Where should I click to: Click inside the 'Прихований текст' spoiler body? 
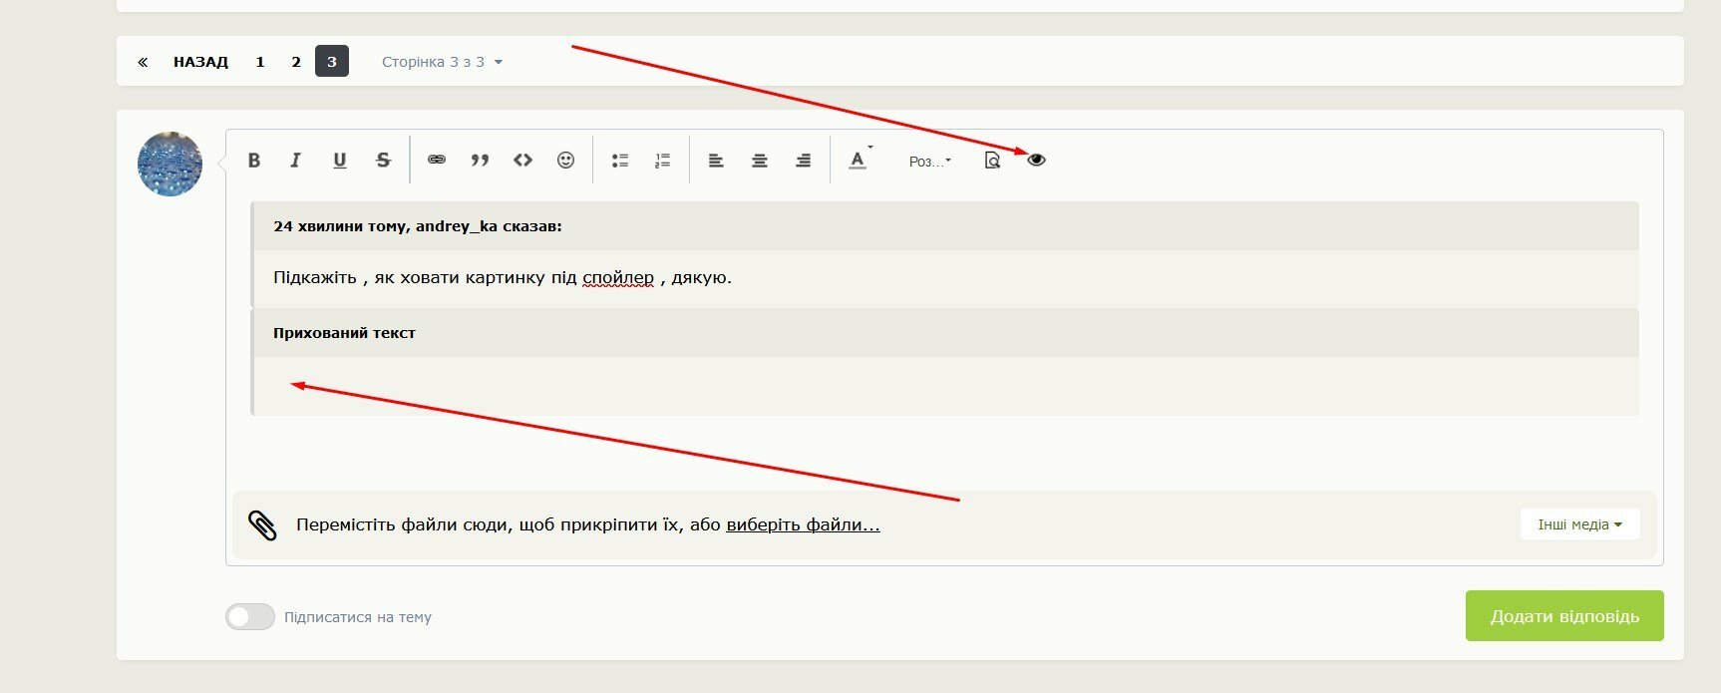[946, 386]
